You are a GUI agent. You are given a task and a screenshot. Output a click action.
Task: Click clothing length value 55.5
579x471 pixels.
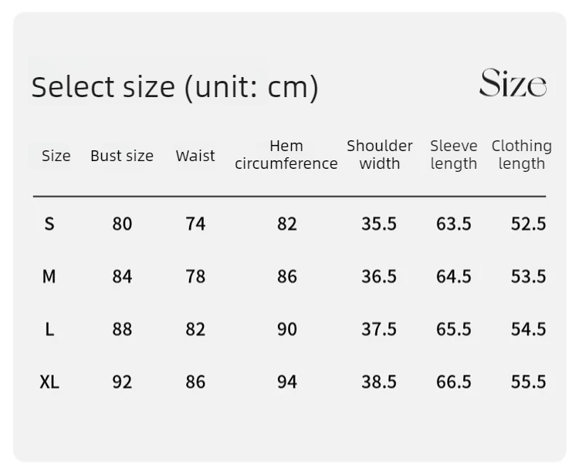[x=528, y=382]
